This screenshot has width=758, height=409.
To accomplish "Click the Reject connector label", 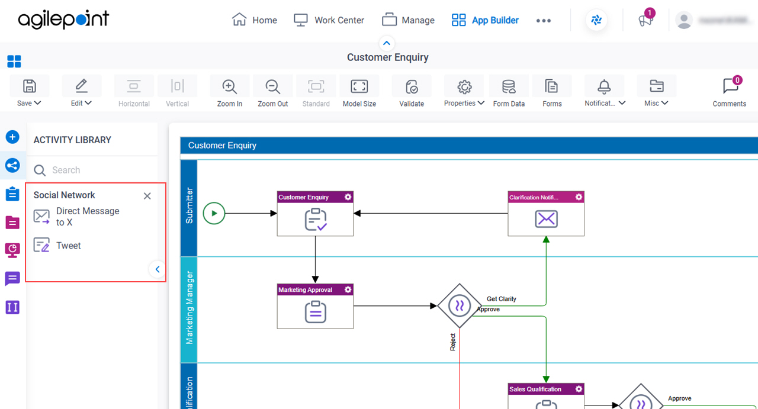I will 452,342.
